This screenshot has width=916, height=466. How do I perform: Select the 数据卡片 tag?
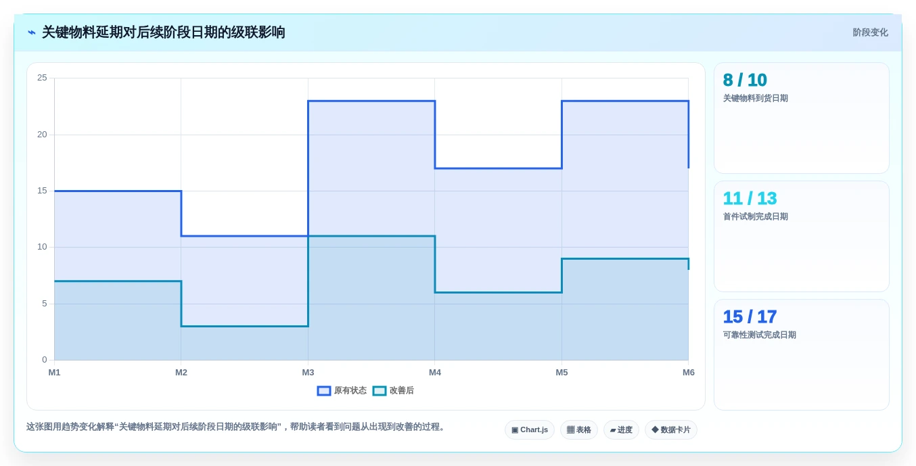tap(671, 430)
